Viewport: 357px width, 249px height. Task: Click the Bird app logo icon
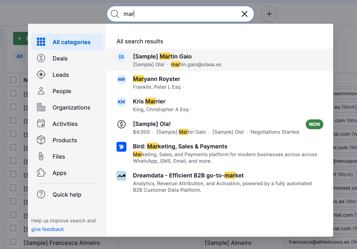click(x=121, y=147)
